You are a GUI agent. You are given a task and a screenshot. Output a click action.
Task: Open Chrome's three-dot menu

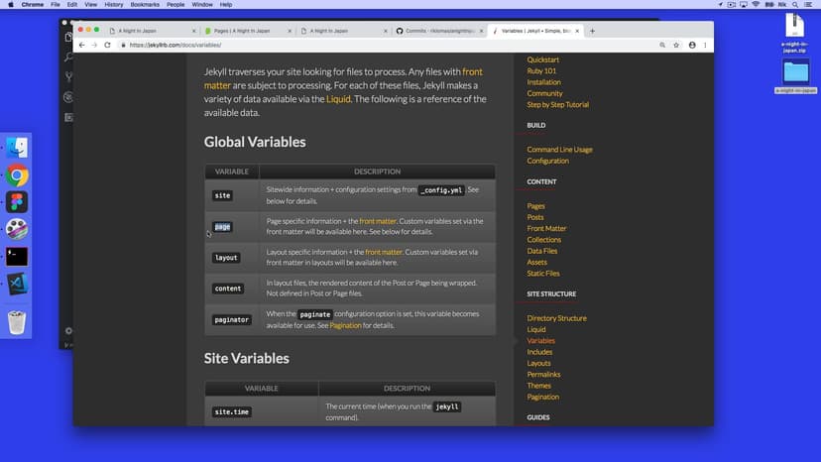[704, 46]
